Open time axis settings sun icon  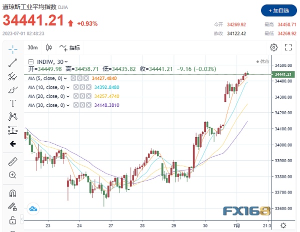pos(283,226)
